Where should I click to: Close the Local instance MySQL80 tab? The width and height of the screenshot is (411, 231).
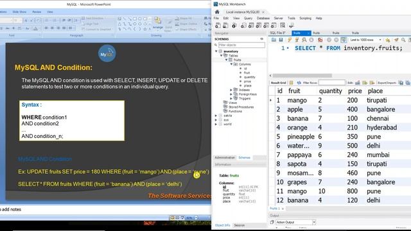[x=263, y=12]
